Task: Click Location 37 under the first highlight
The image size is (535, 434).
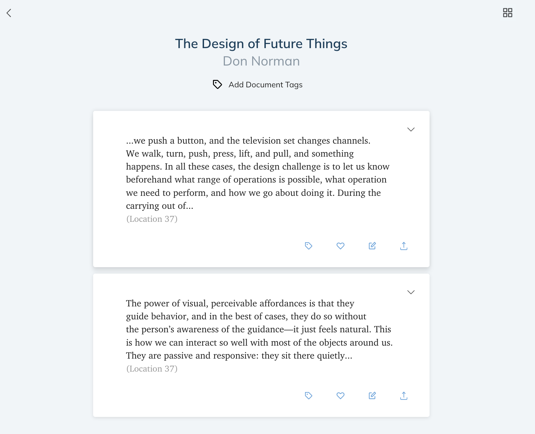Action: (152, 219)
